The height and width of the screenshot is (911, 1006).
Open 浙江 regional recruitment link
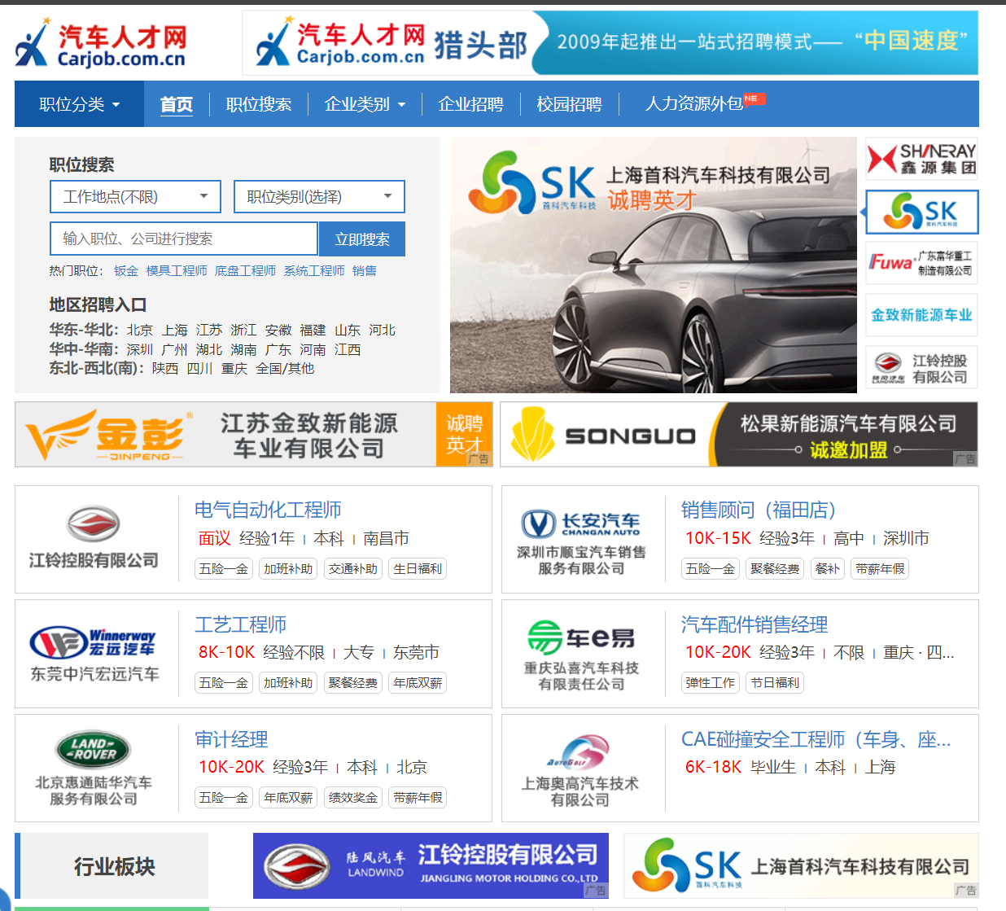[244, 330]
